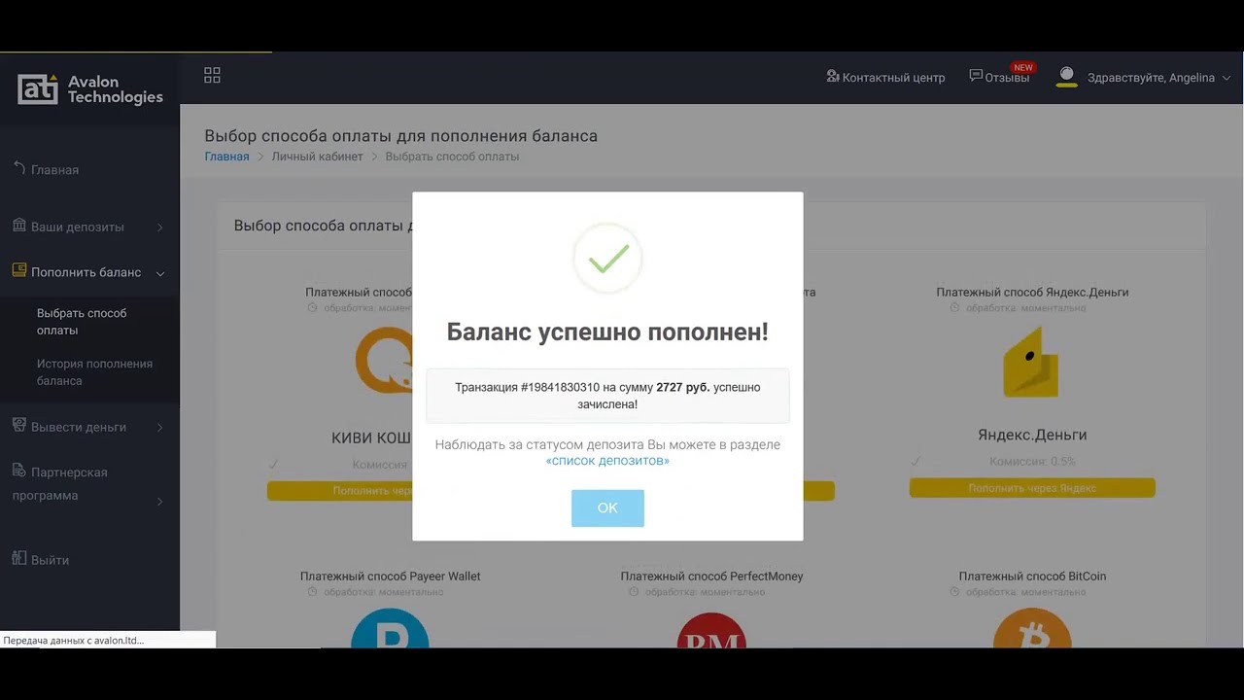The height and width of the screenshot is (700, 1244).
Task: Click the Баланс успешно пополнен! heading
Action: pos(607,332)
